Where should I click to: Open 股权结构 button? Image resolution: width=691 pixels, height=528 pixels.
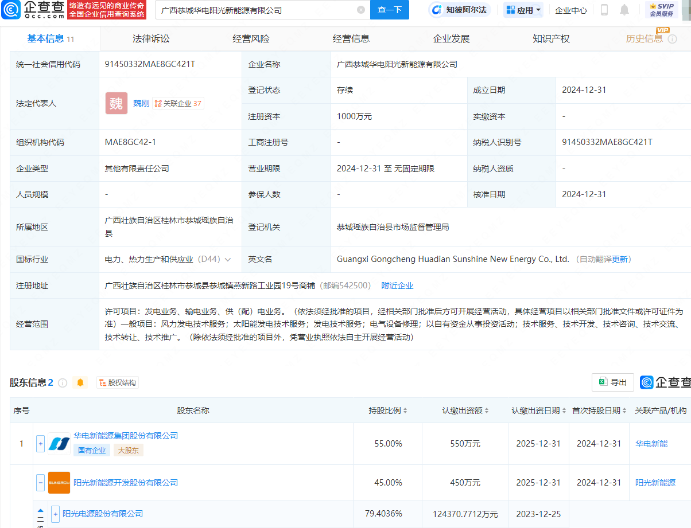pos(118,382)
